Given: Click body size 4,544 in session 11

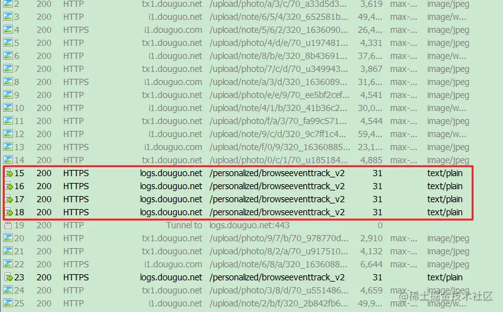Looking at the screenshot, I should 371,121.
